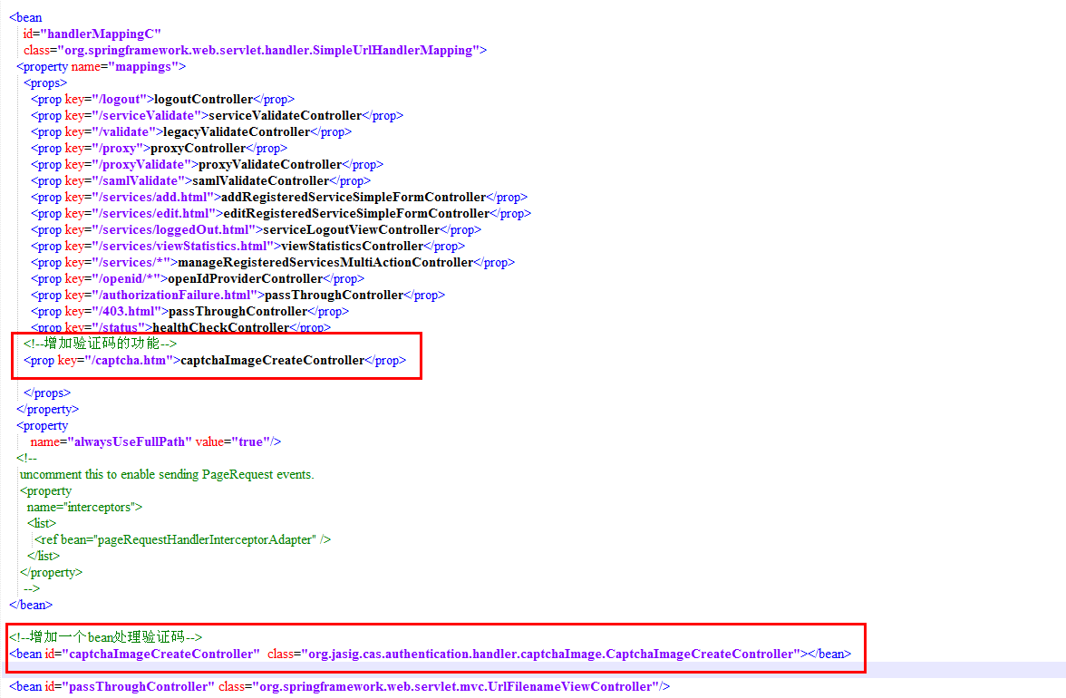1066x698 pixels.
Task: Select serviceValidateController text
Action: (286, 115)
